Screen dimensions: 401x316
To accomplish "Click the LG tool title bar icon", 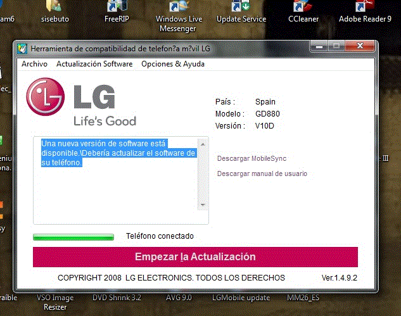I will pos(22,49).
